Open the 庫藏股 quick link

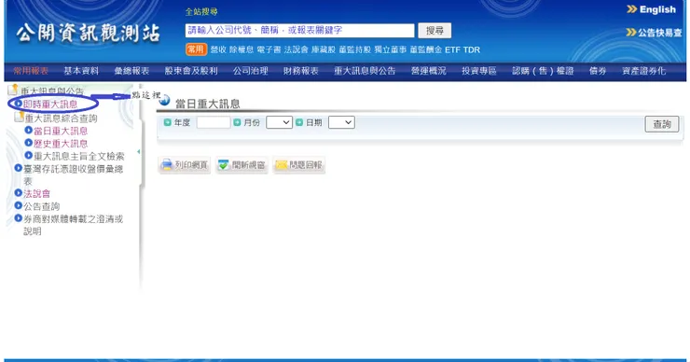click(x=324, y=49)
